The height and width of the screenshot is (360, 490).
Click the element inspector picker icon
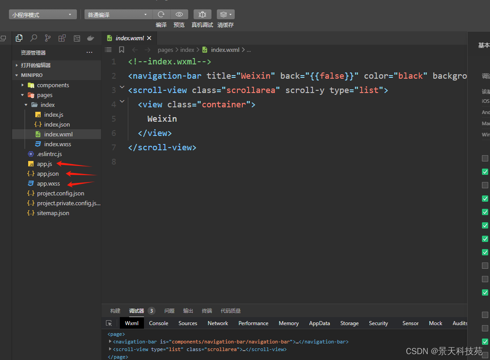coord(109,323)
